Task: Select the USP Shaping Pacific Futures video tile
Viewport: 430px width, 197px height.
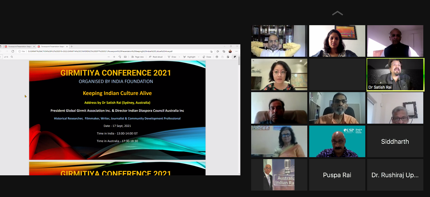Action: coord(337,141)
